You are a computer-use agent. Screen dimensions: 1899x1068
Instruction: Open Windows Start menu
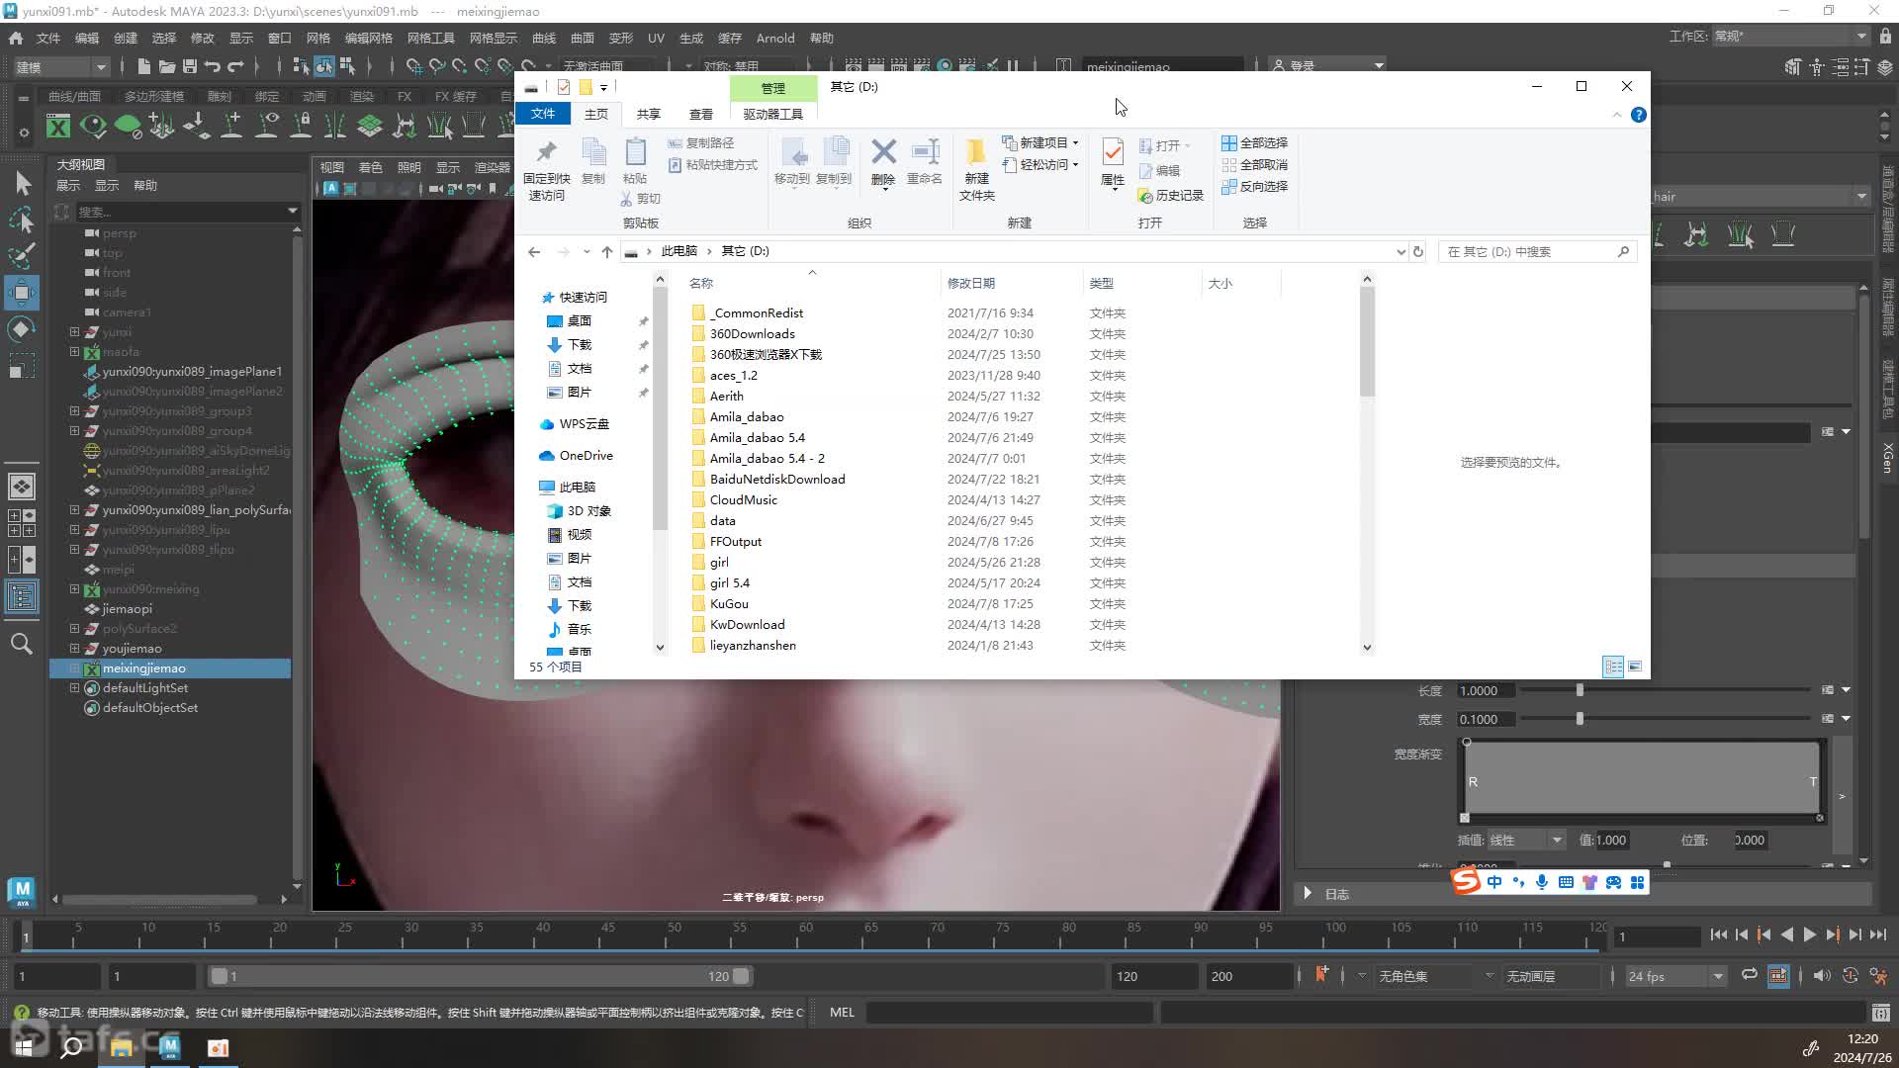coord(24,1047)
